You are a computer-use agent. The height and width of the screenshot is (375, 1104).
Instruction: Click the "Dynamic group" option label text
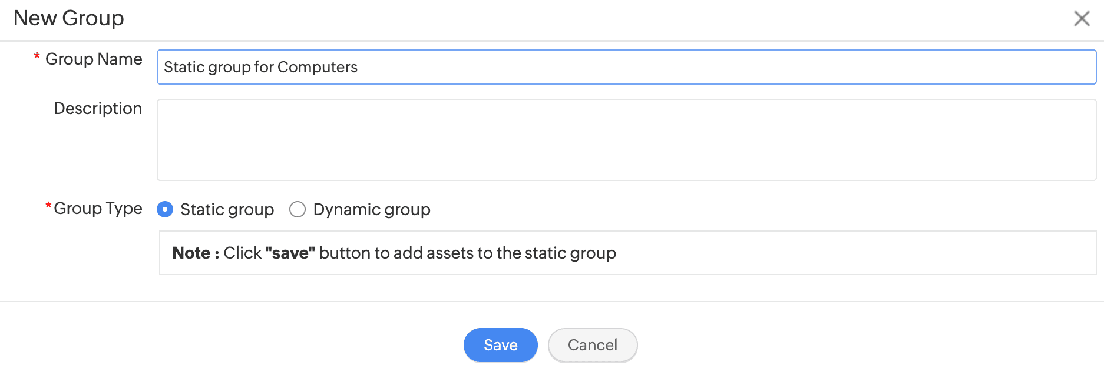click(x=372, y=209)
